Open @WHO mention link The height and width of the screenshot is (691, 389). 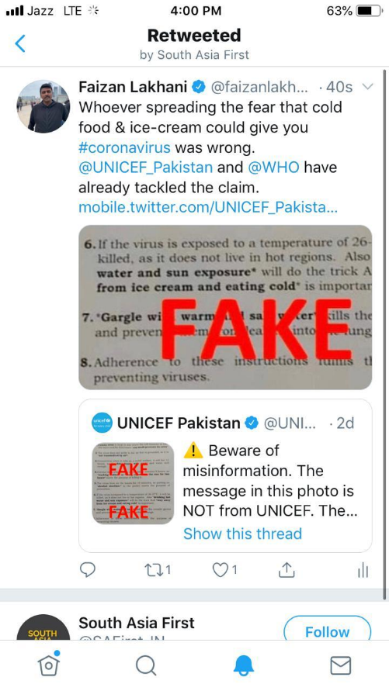[273, 168]
